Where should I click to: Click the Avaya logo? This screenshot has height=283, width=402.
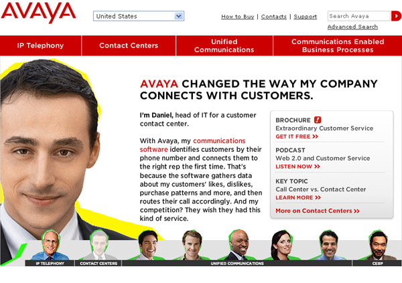pos(38,13)
